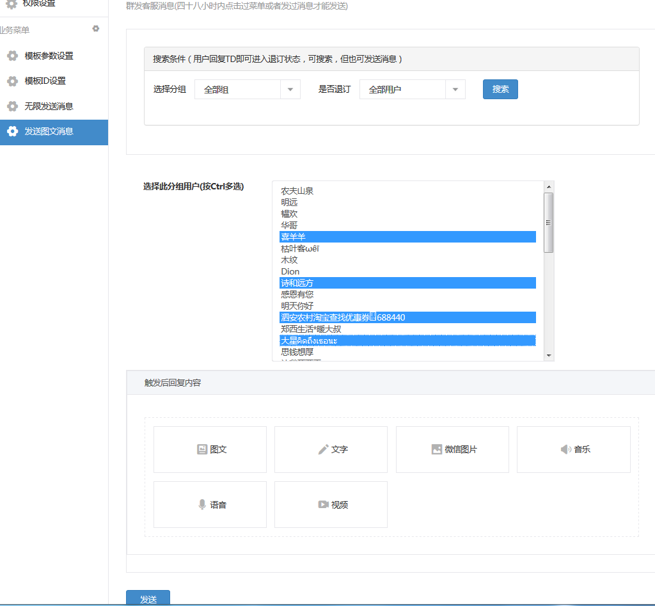Choose the 音乐 reply type card

point(574,449)
